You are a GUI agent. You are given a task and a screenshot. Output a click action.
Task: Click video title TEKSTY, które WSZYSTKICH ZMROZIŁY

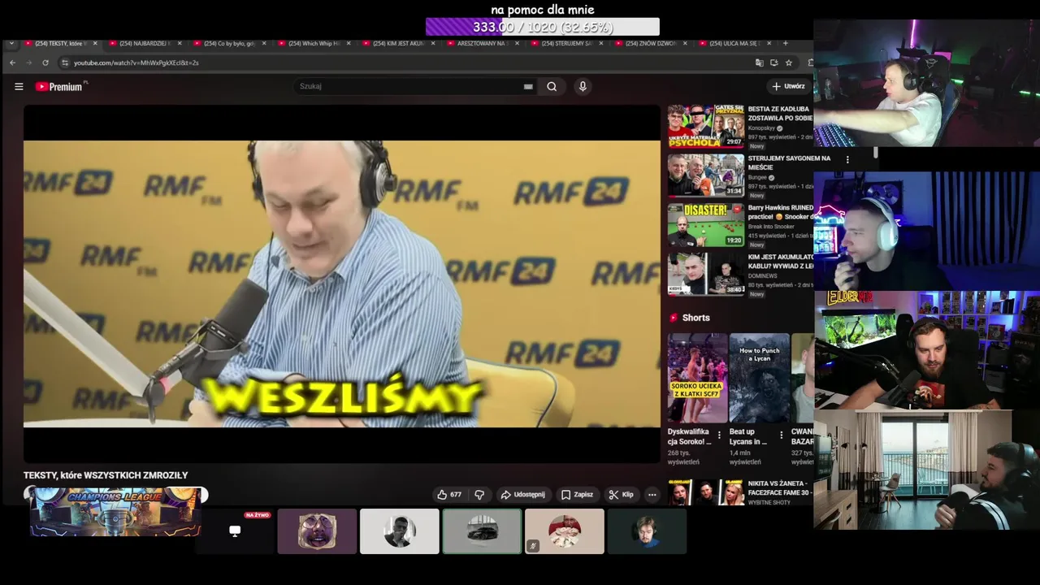(x=106, y=475)
